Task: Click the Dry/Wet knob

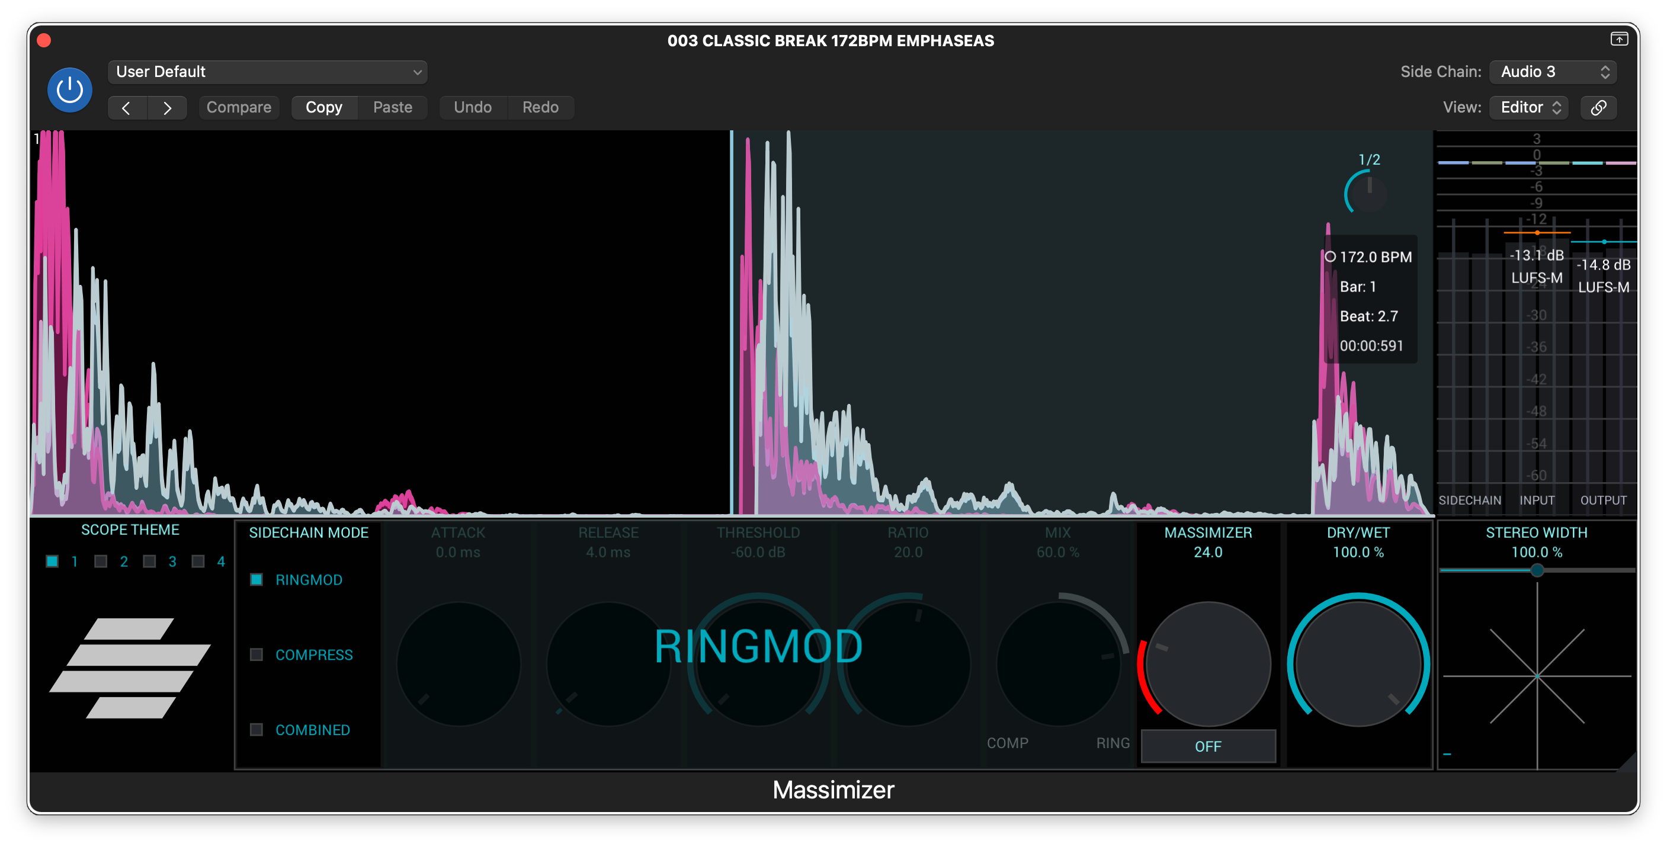Action: click(x=1358, y=665)
